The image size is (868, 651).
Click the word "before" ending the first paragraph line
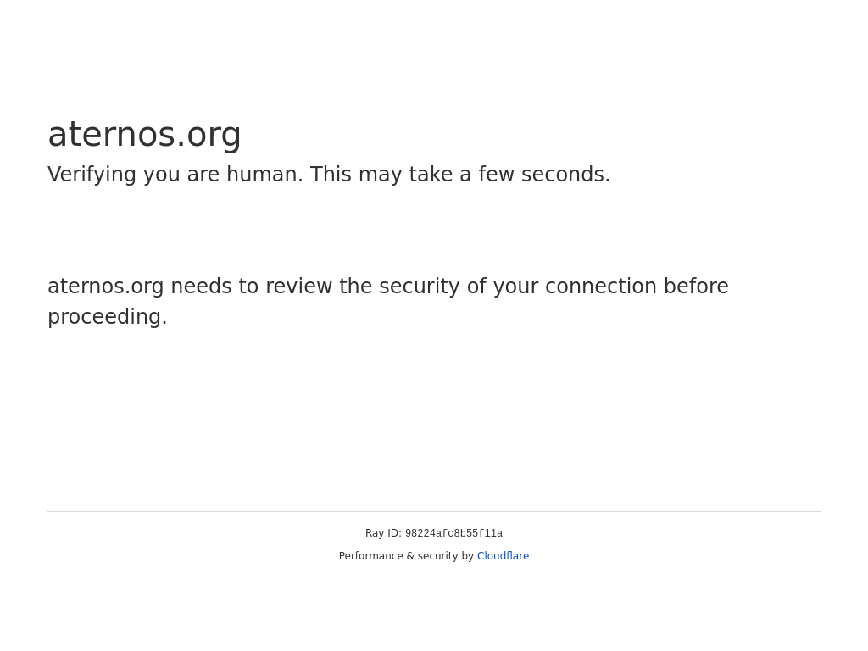click(x=696, y=287)
